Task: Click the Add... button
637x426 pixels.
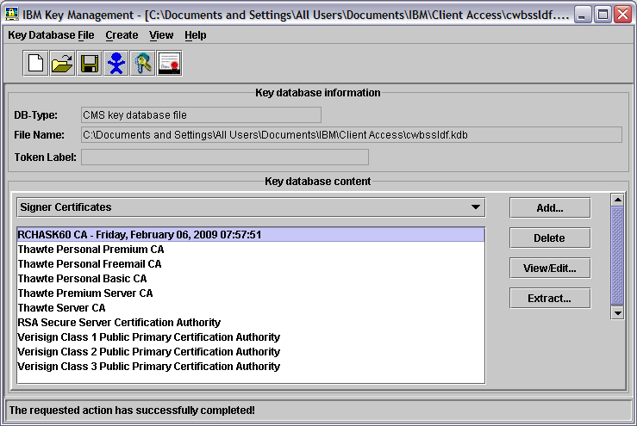Action: (x=550, y=207)
